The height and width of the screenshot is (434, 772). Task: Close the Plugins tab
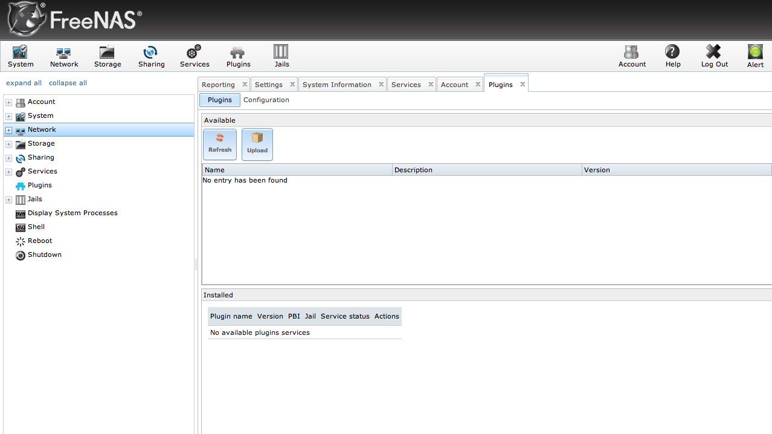[523, 85]
